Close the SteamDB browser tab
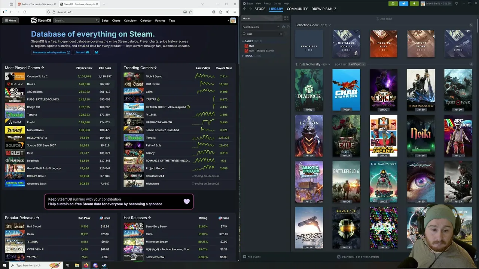 coord(98,4)
